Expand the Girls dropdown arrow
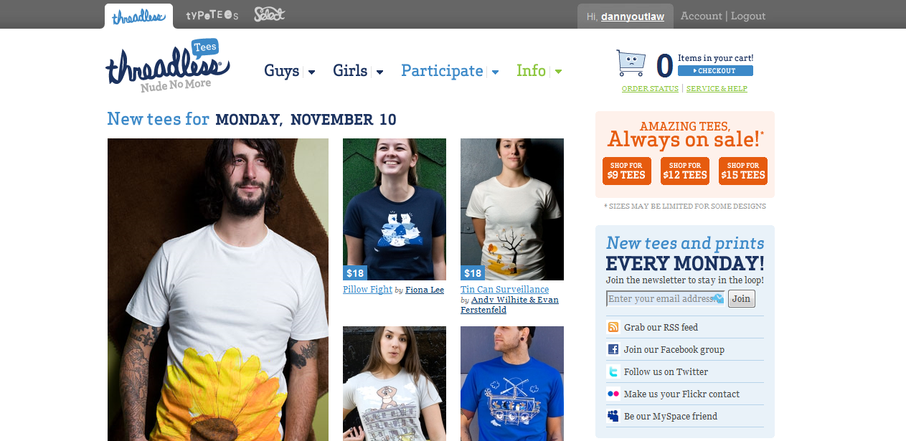This screenshot has width=906, height=441. pos(380,72)
